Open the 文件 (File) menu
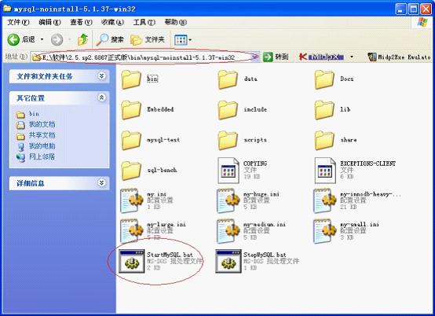The height and width of the screenshot is (316, 435). [18, 22]
